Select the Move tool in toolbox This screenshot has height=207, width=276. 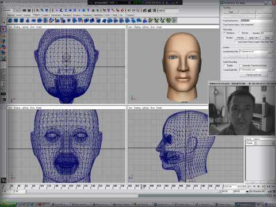point(3,41)
